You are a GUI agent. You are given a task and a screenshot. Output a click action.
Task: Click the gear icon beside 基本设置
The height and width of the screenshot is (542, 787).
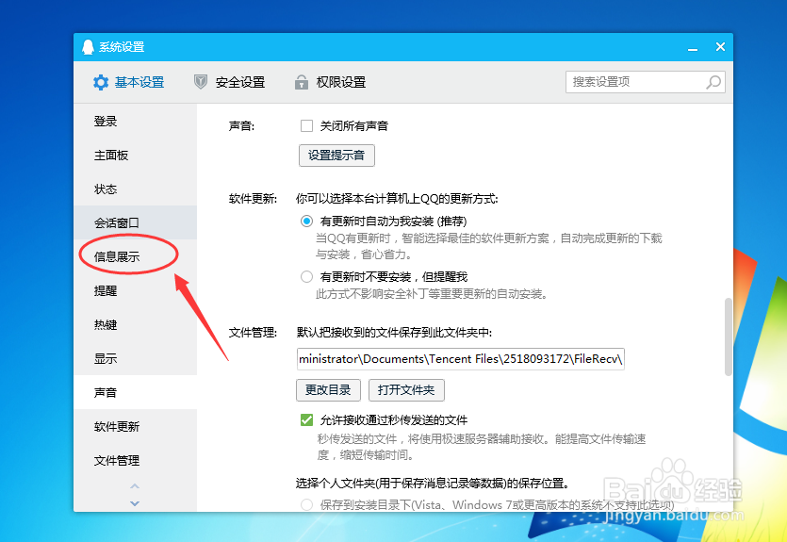click(101, 82)
